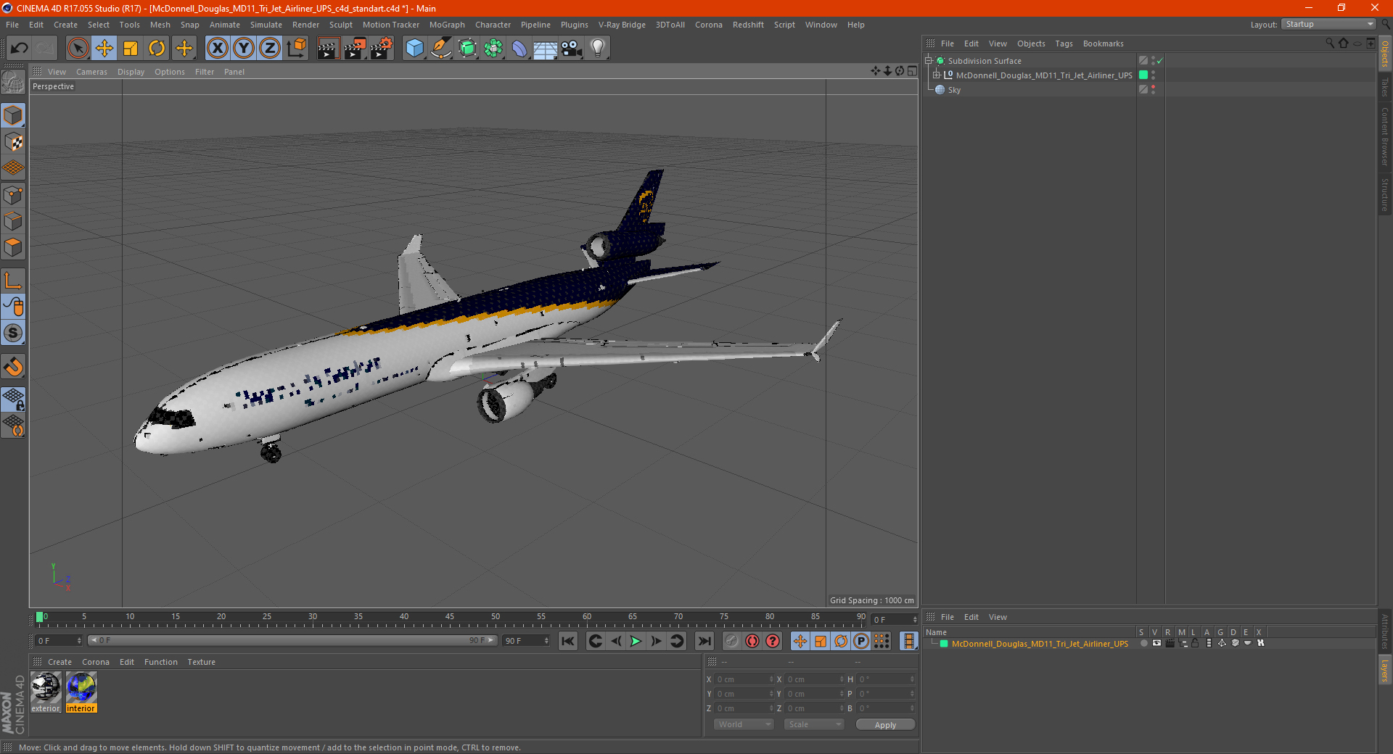Click Make Editable icon
The height and width of the screenshot is (754, 1393).
coord(13,83)
